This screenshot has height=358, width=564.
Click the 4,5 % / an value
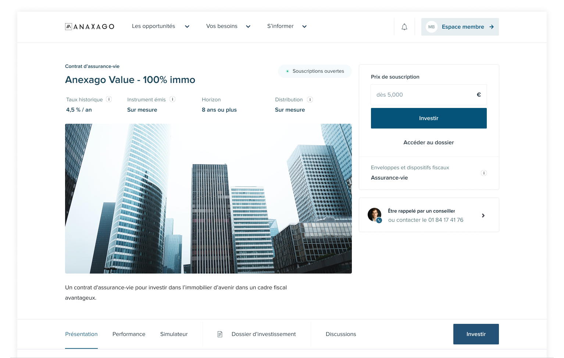[x=79, y=110]
